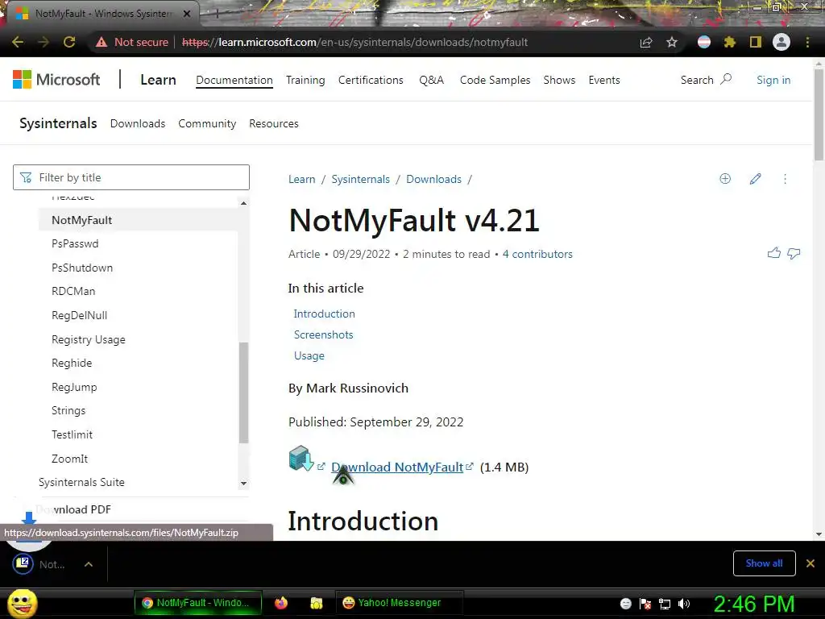Viewport: 825px width, 619px height.
Task: Open the 4 contributors link
Action: [537, 254]
